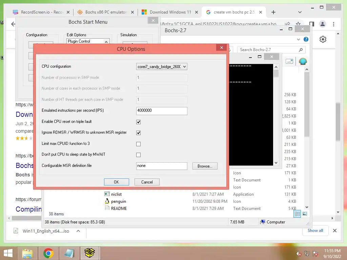Open Chrome from taskbar

[x=48, y=253]
